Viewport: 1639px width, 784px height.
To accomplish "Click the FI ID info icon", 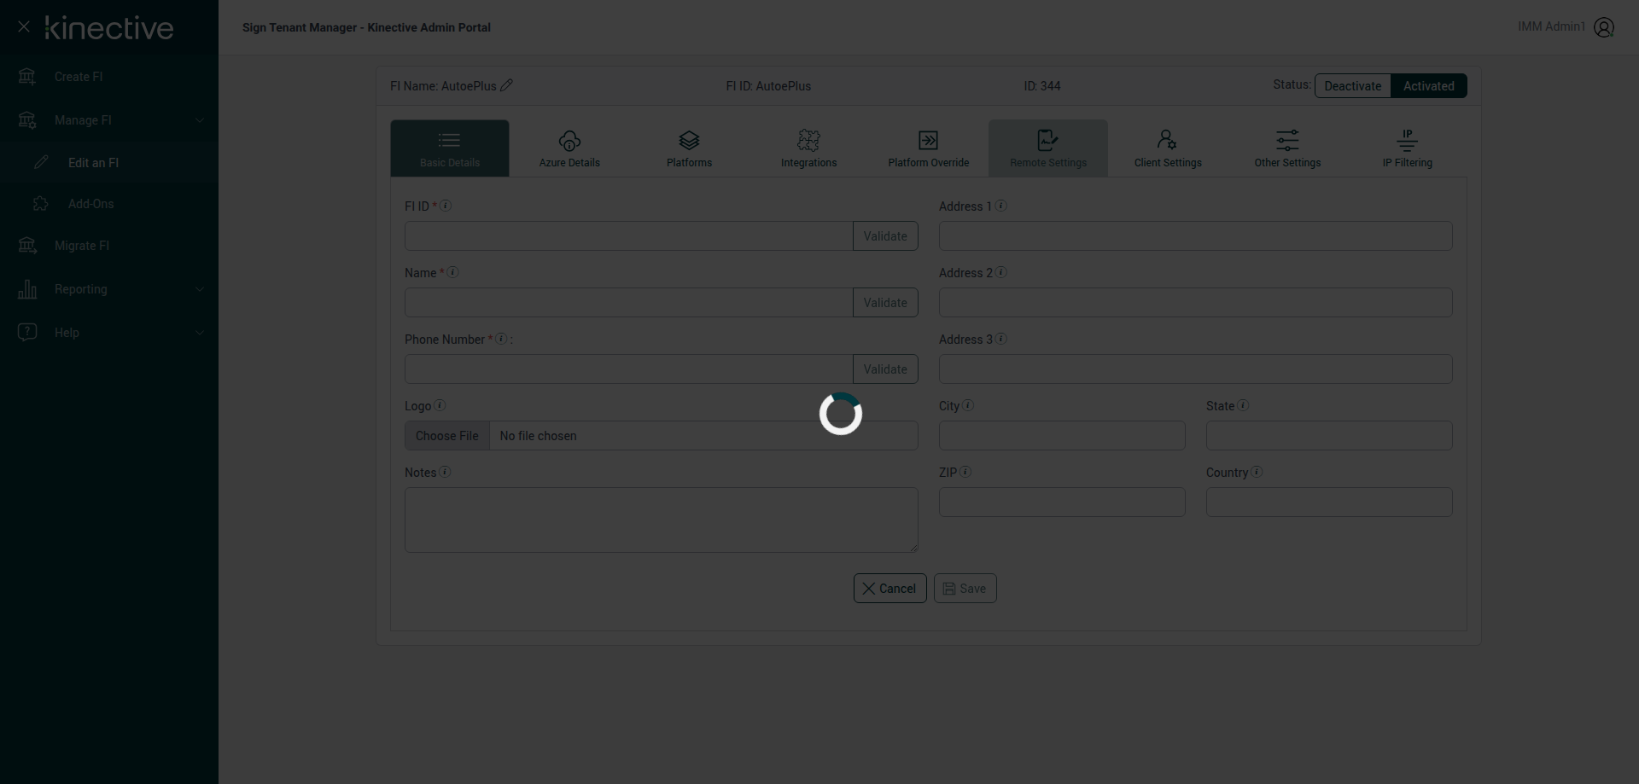I will coord(446,206).
